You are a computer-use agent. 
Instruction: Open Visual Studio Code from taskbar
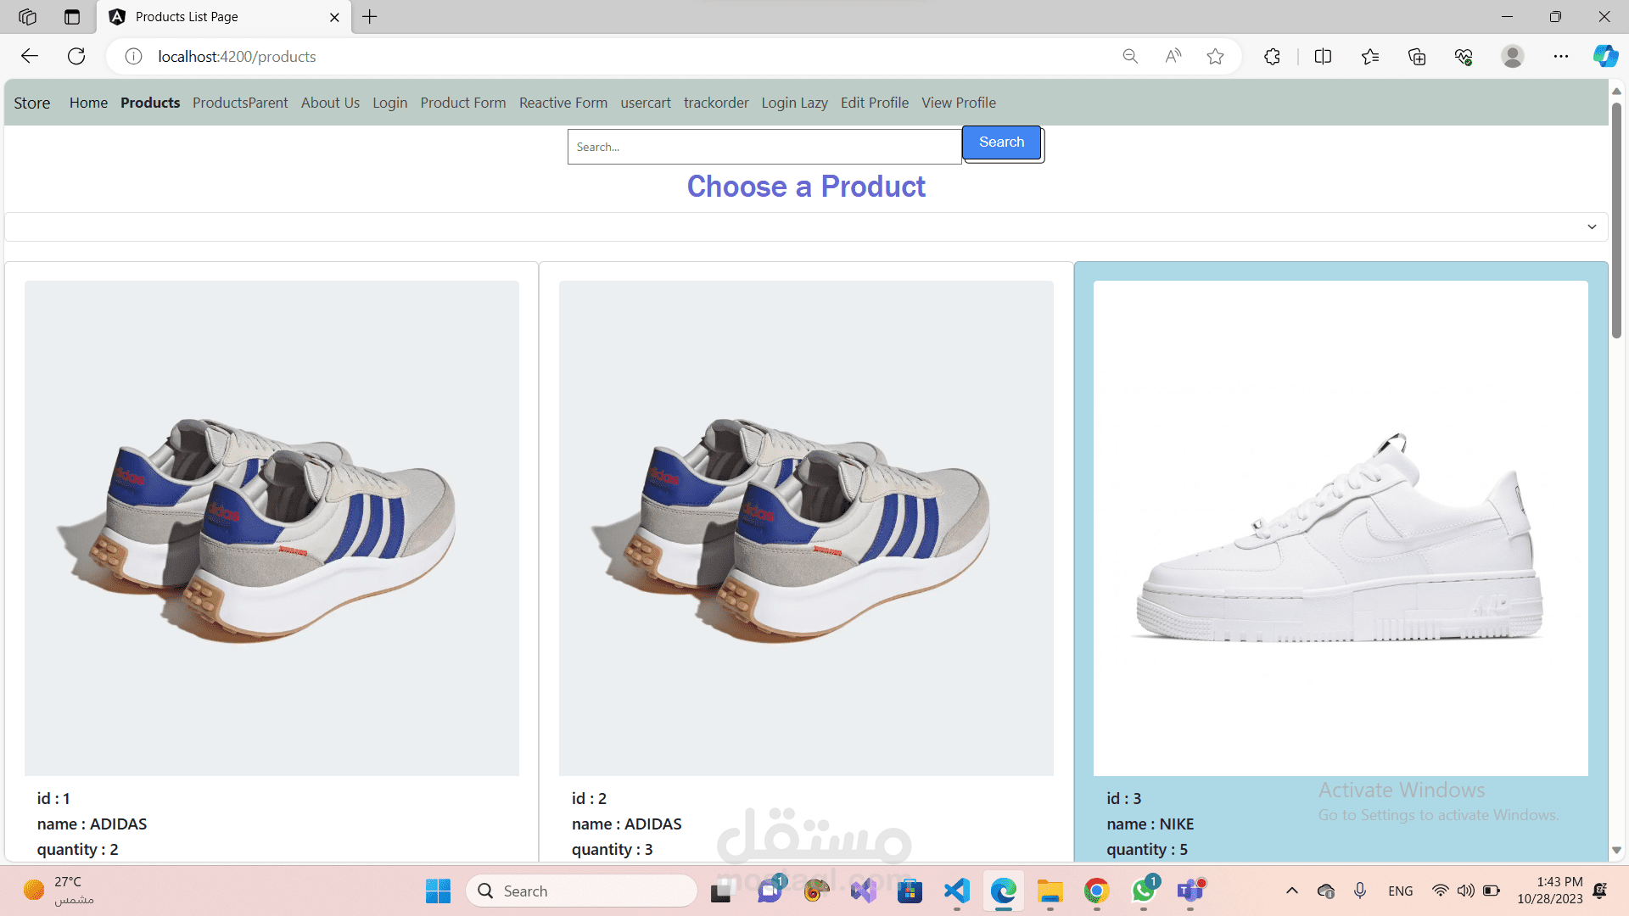pos(957,891)
